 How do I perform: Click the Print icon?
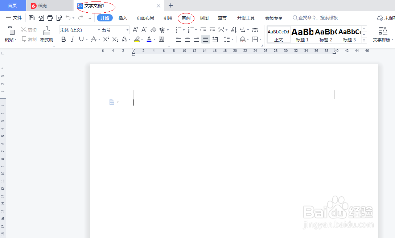(x=50, y=18)
